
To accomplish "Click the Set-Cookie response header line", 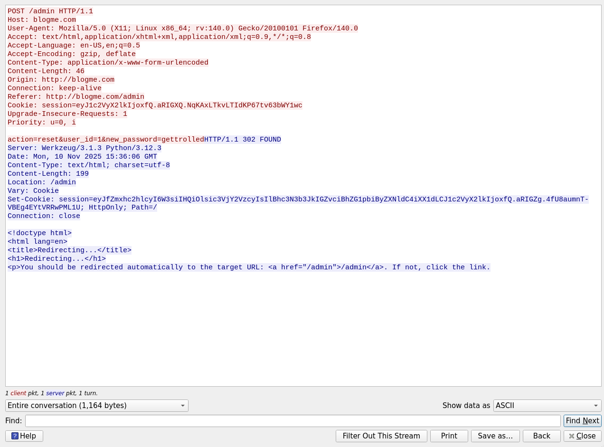I will point(298,200).
